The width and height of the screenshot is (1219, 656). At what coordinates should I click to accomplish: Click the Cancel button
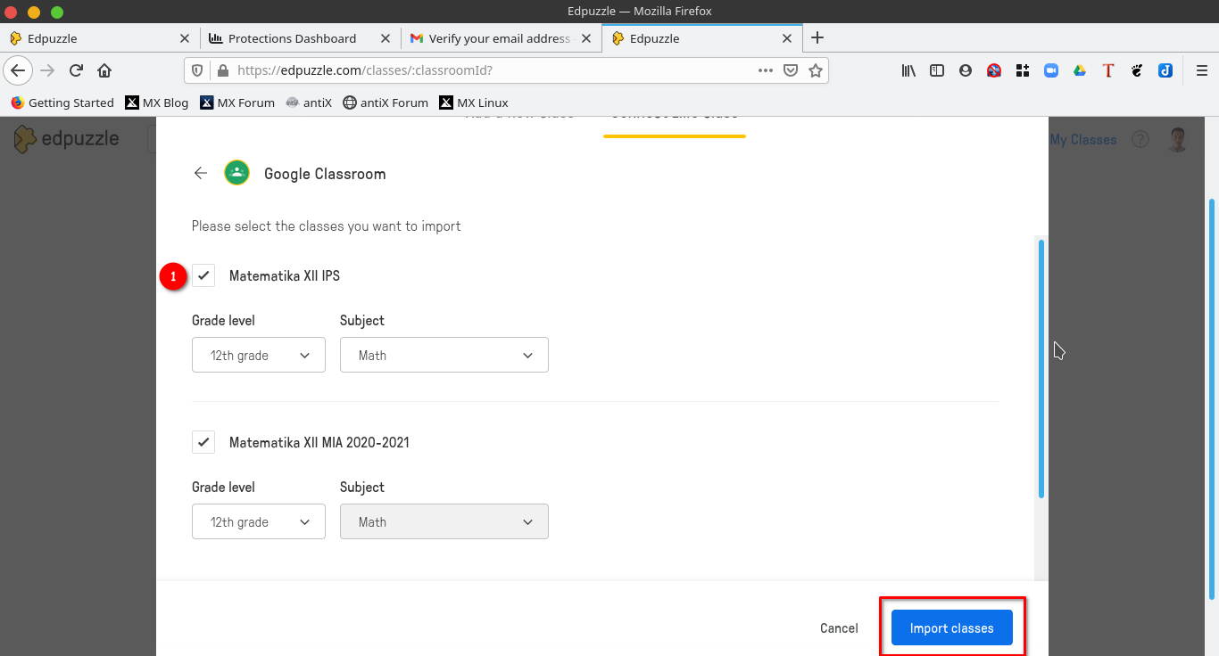click(x=839, y=628)
